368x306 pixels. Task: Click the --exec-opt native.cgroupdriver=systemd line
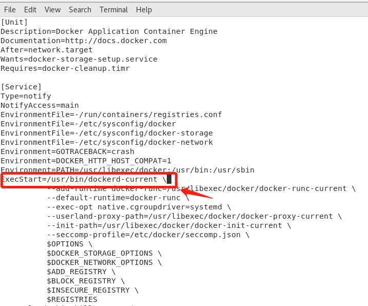point(139,207)
